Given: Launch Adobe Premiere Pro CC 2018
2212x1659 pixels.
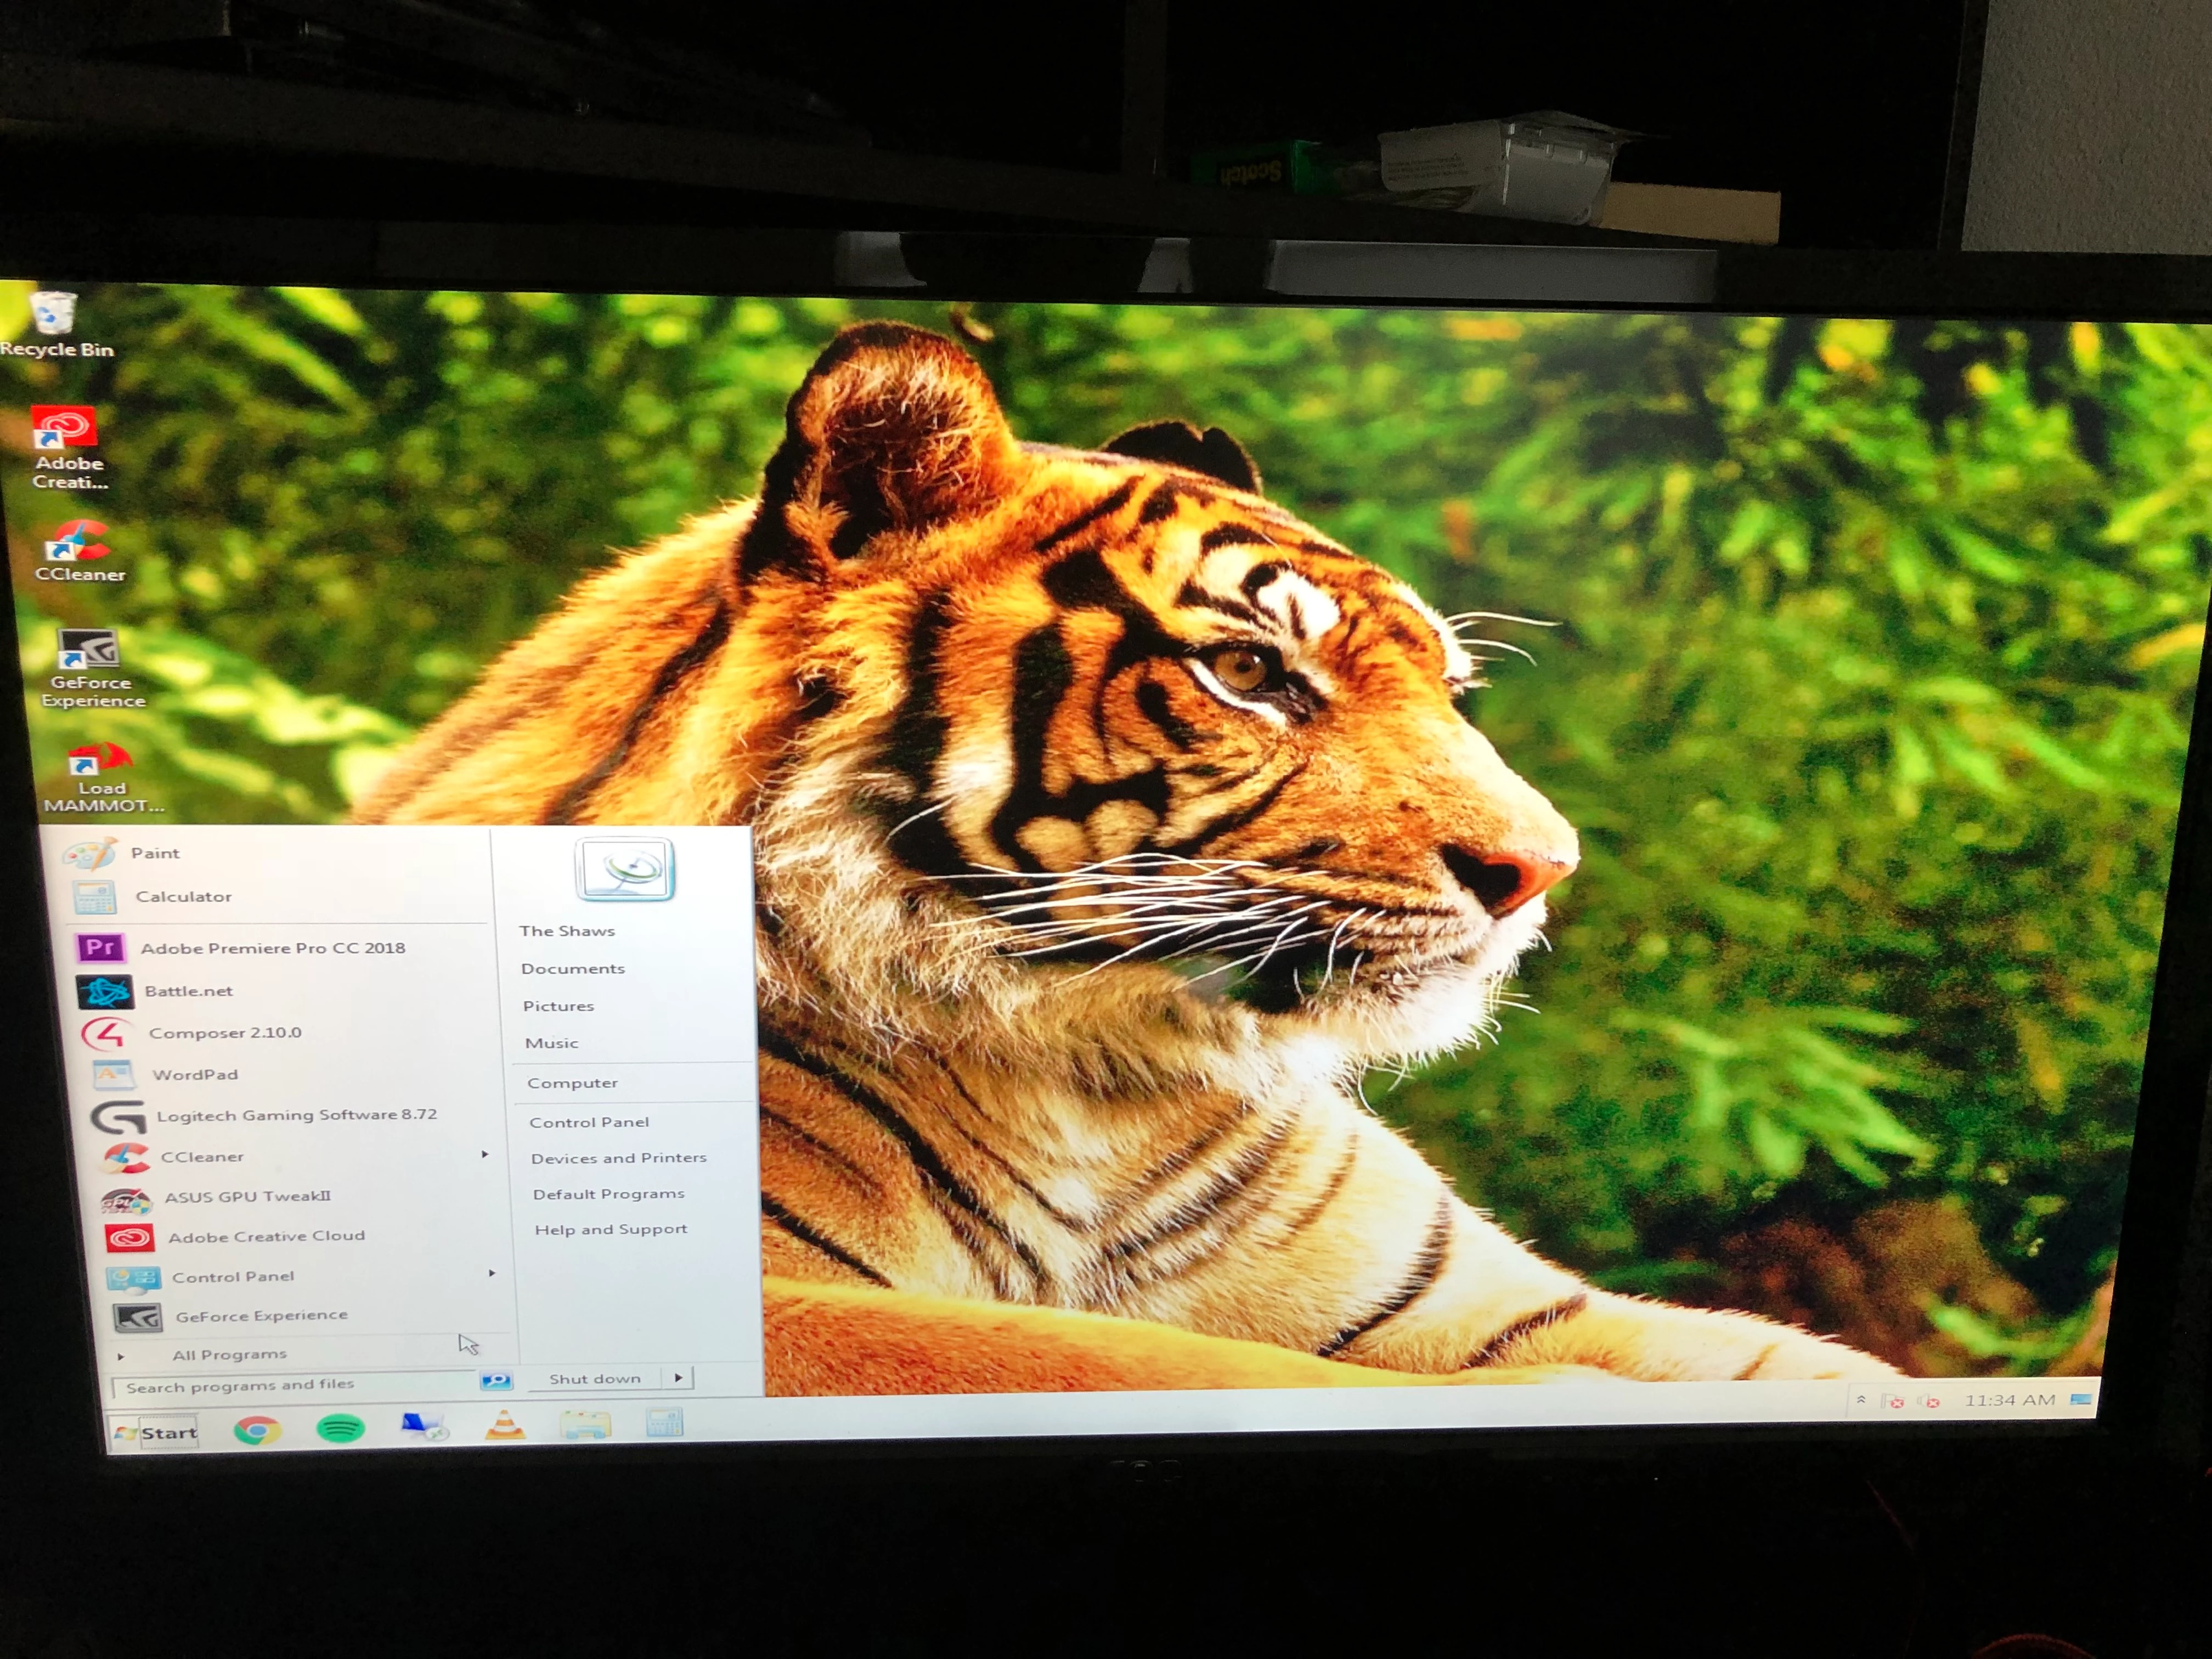Looking at the screenshot, I should pos(272,948).
